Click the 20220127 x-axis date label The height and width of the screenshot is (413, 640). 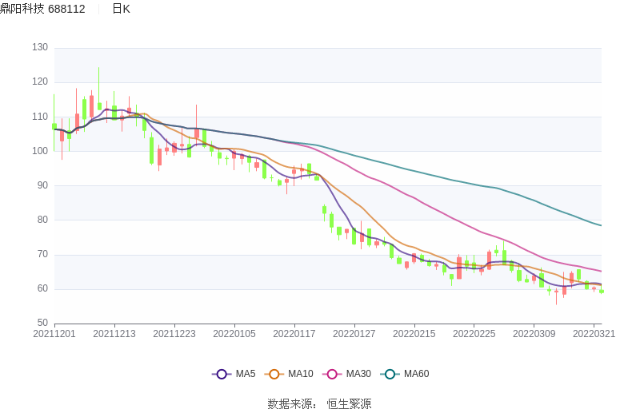click(x=354, y=334)
